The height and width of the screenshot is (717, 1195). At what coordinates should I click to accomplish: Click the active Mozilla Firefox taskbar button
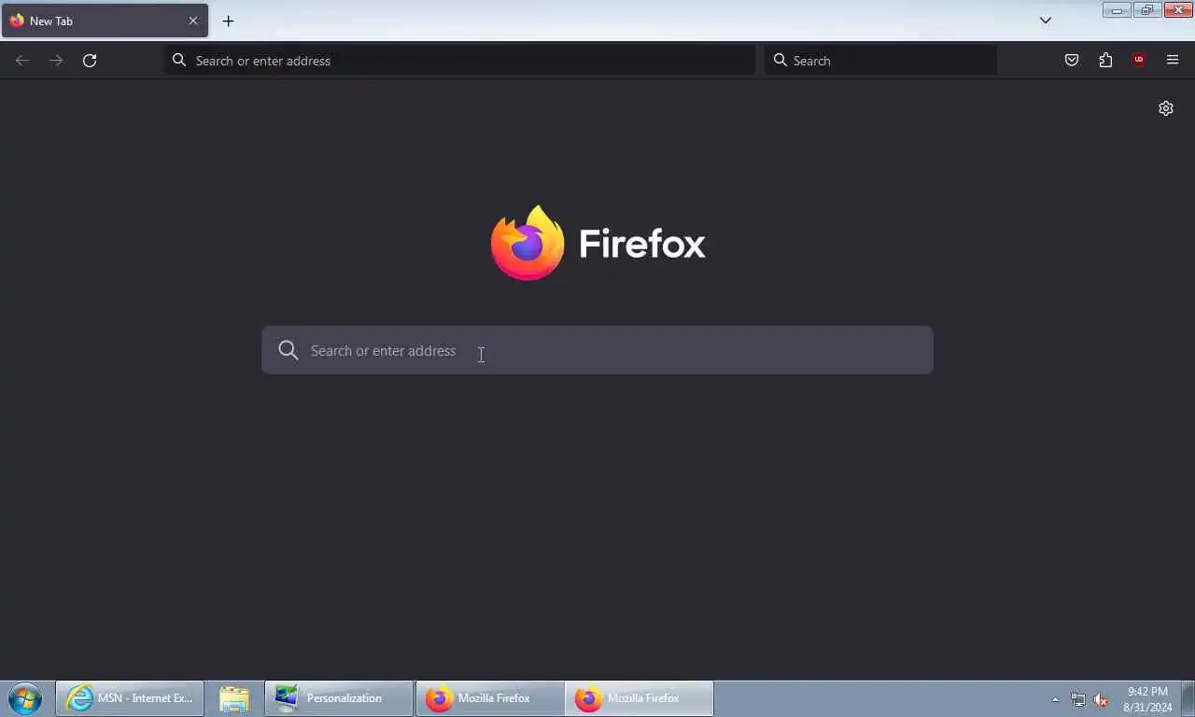(640, 698)
